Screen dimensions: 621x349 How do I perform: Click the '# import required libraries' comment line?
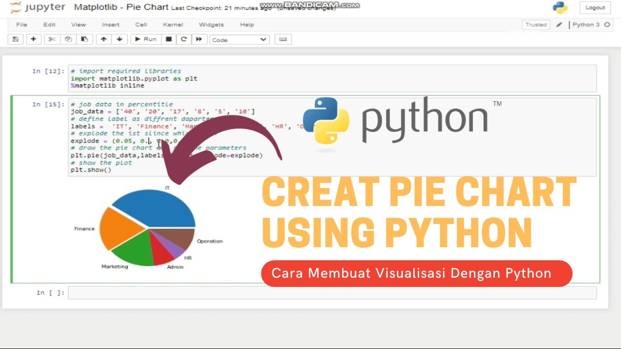pyautogui.click(x=126, y=71)
